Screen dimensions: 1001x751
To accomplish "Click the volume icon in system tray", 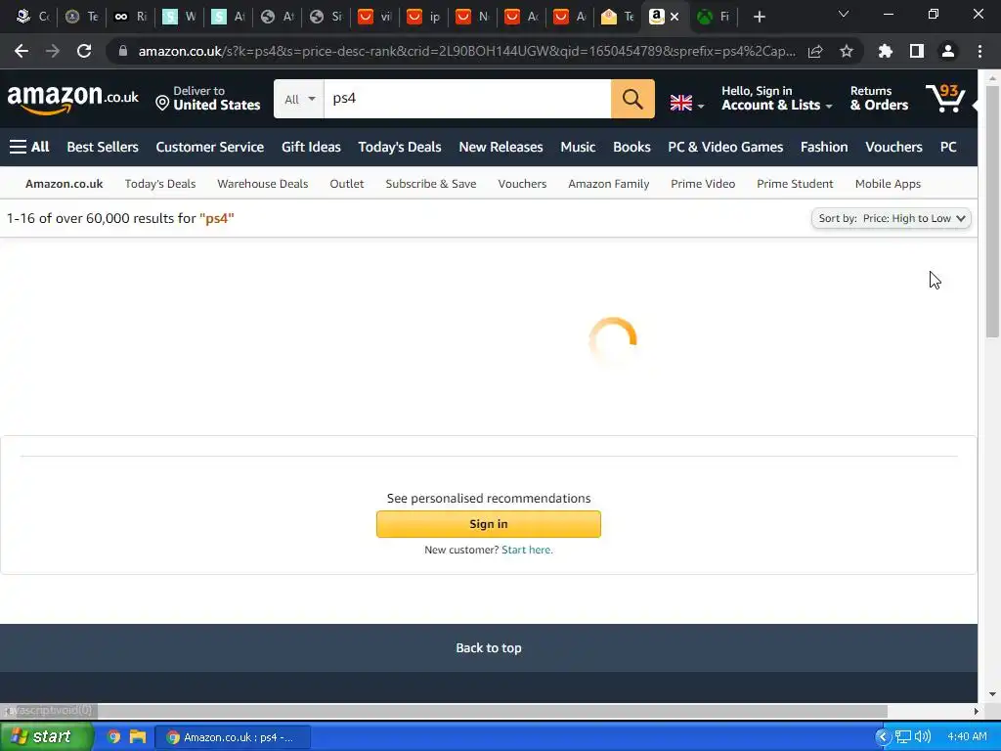I will tap(923, 737).
